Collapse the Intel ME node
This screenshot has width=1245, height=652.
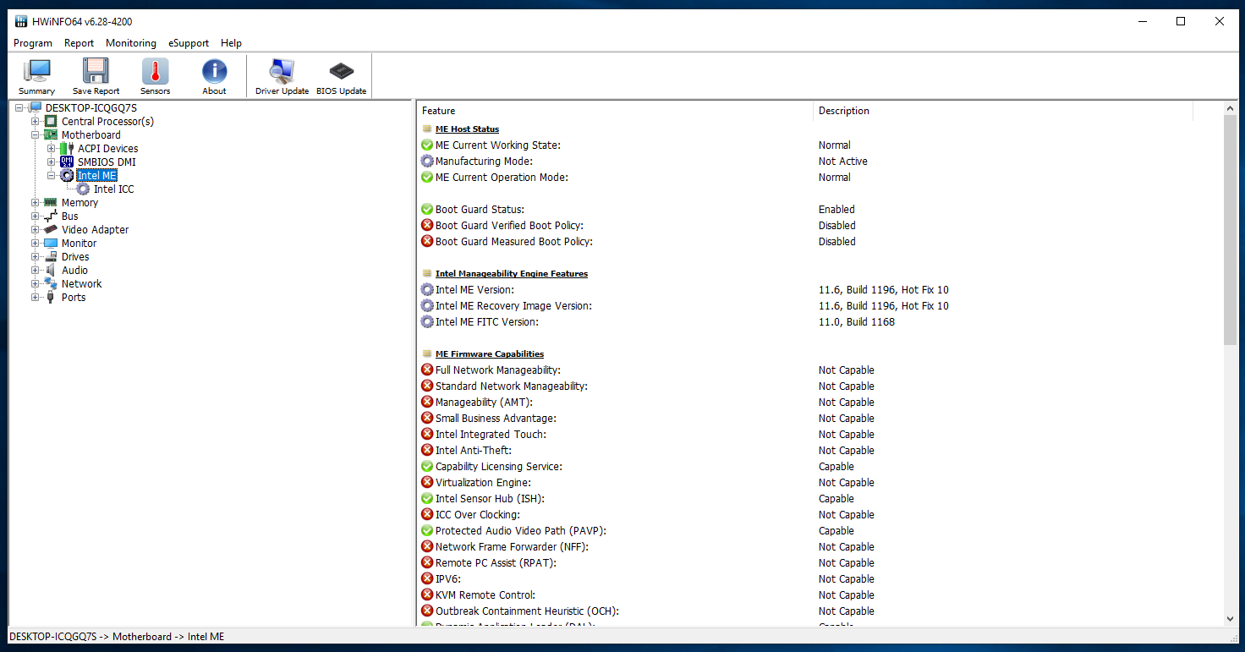pos(52,176)
